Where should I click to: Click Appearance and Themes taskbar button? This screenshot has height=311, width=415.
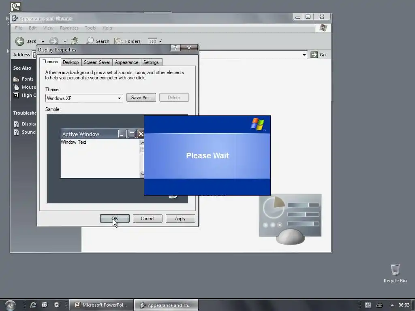pyautogui.click(x=166, y=305)
